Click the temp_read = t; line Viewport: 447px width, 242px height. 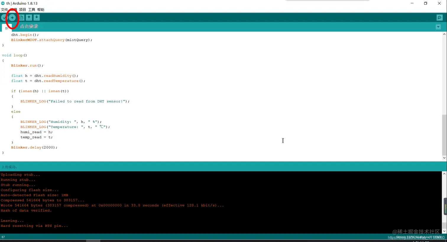pos(36,137)
